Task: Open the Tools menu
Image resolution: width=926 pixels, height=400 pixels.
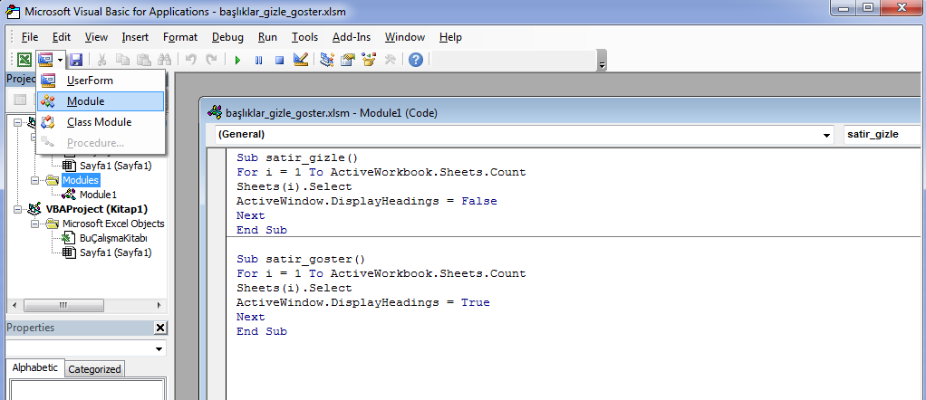Action: tap(304, 37)
